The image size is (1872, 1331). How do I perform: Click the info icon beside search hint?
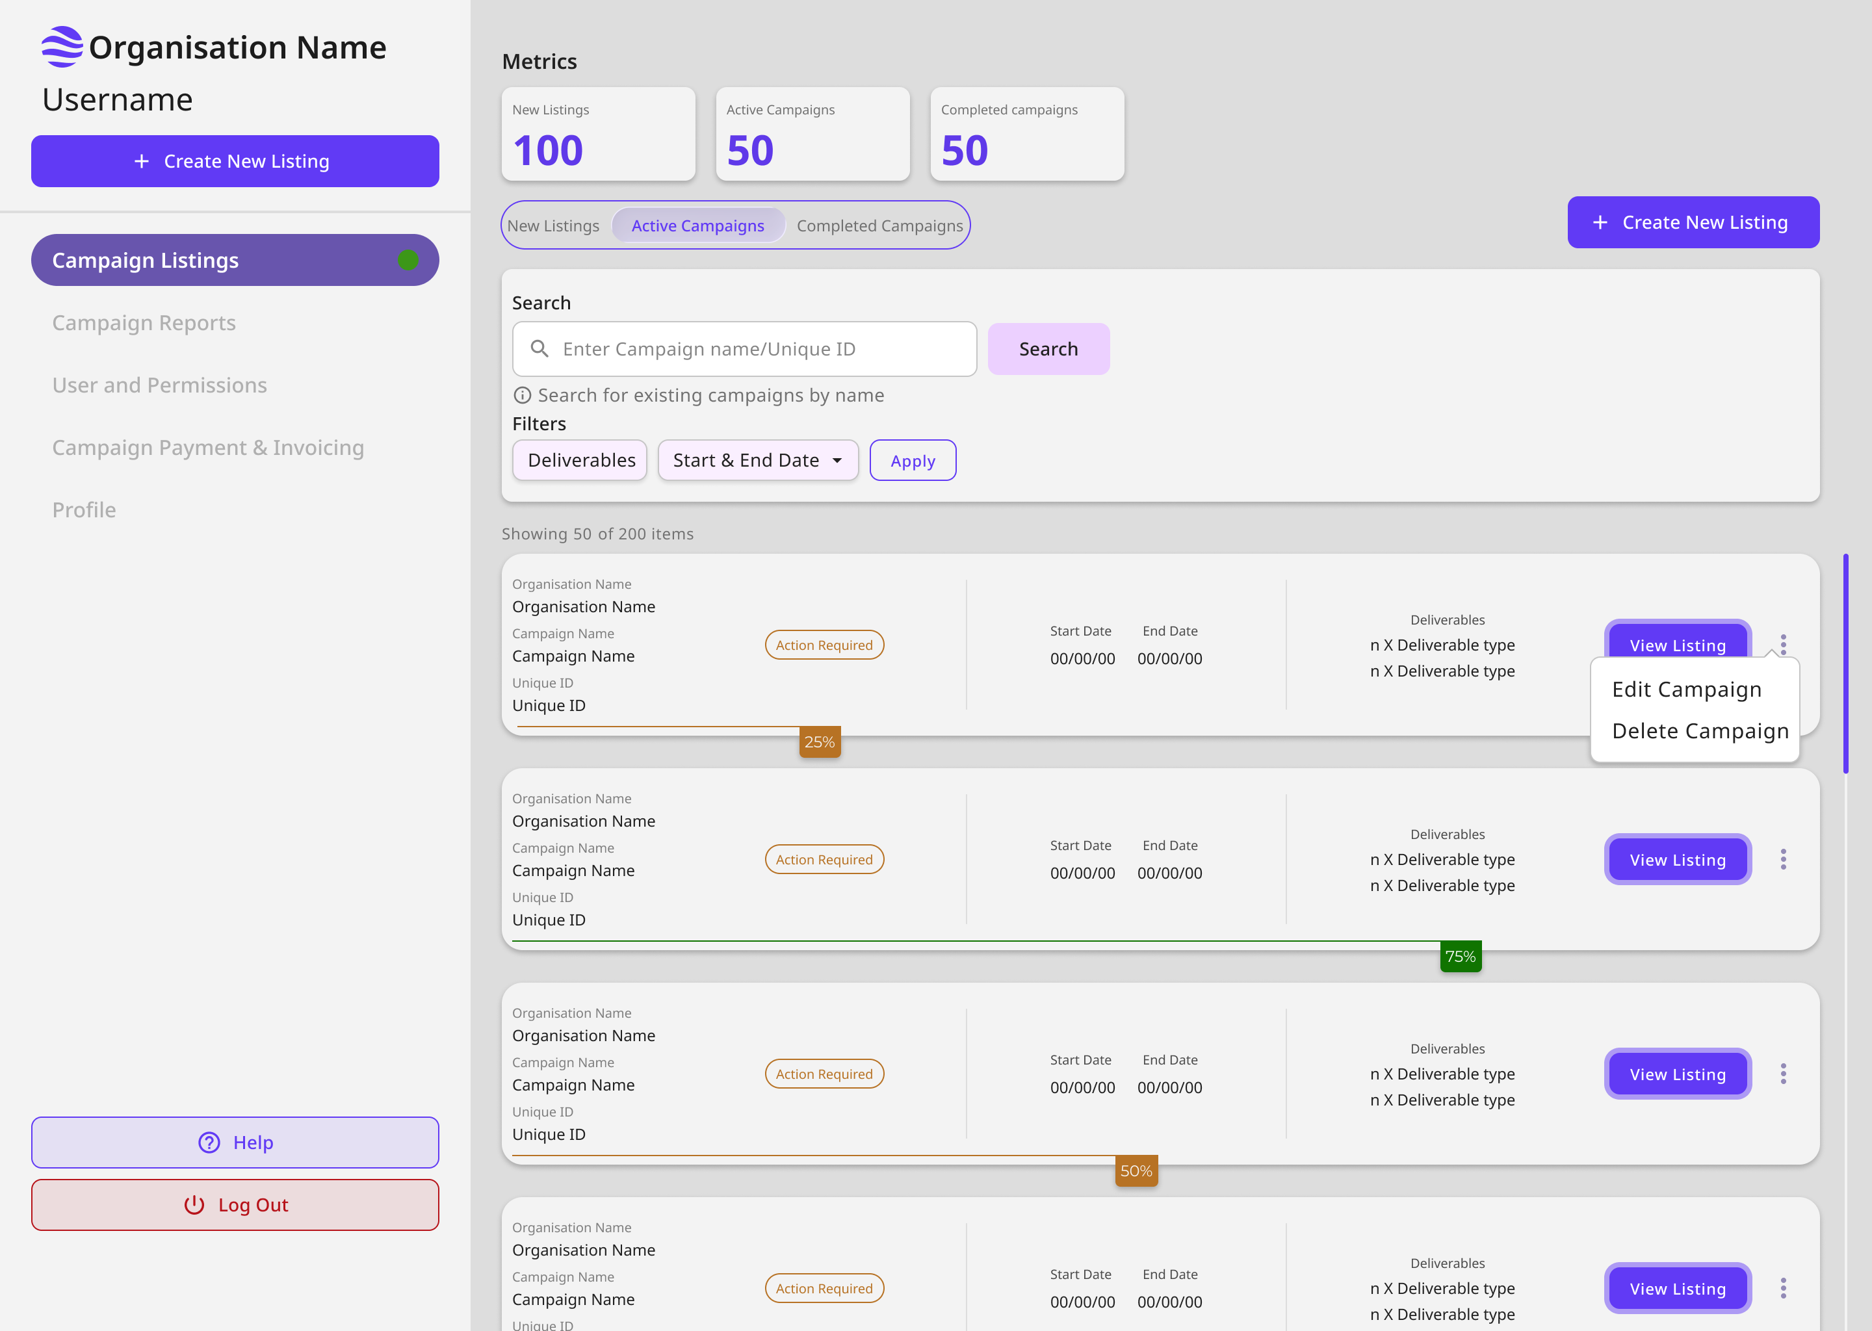click(x=522, y=395)
